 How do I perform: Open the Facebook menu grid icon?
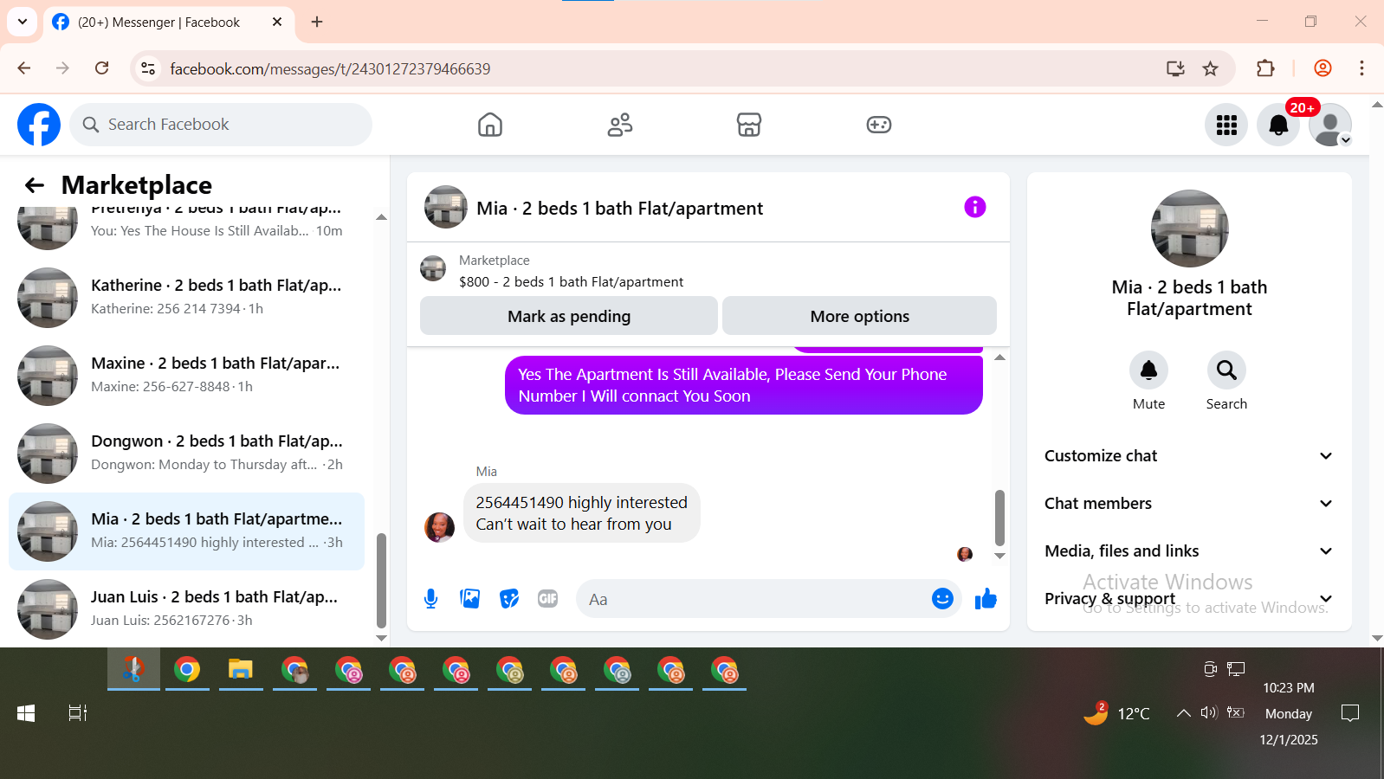tap(1226, 125)
